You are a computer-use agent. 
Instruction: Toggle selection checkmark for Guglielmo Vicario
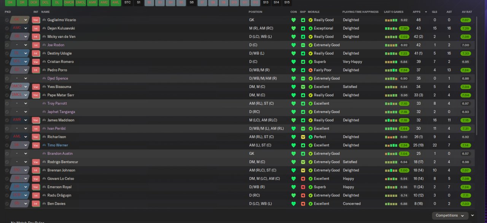coord(7,20)
